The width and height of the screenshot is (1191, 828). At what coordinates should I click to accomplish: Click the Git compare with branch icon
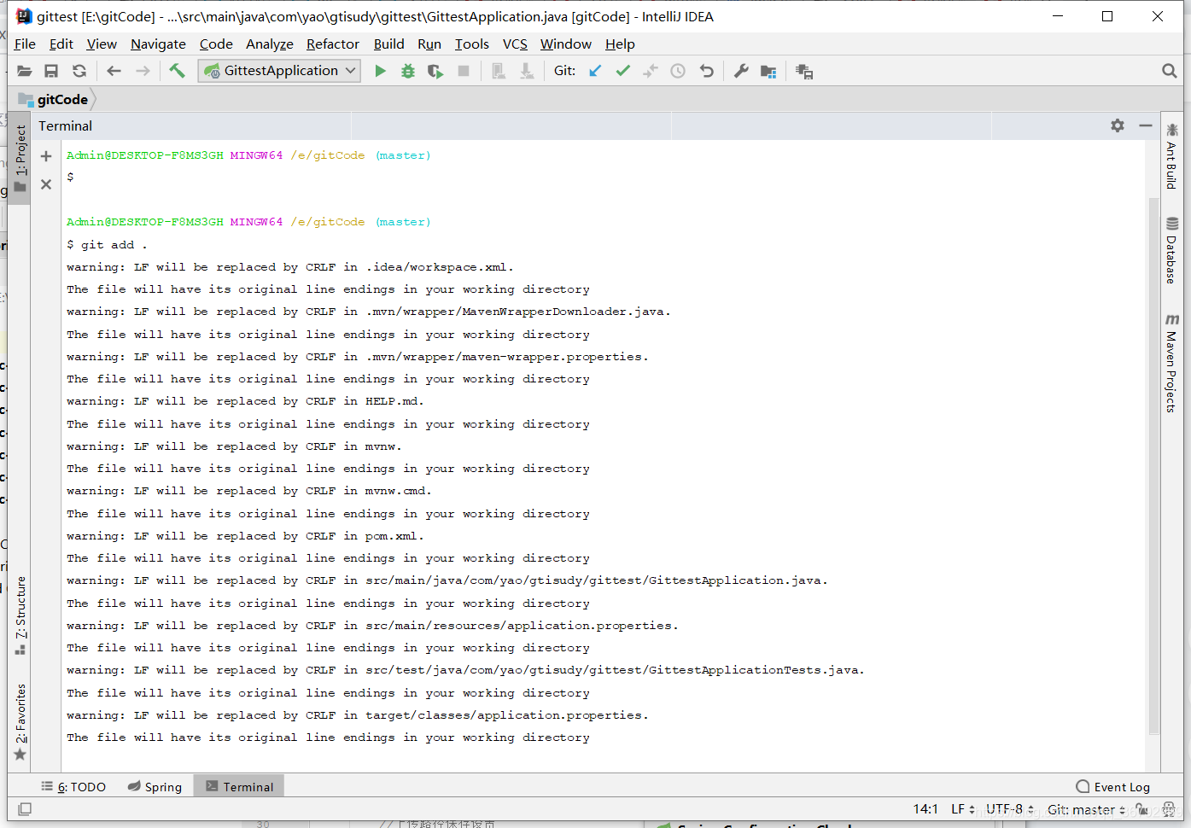click(x=651, y=71)
